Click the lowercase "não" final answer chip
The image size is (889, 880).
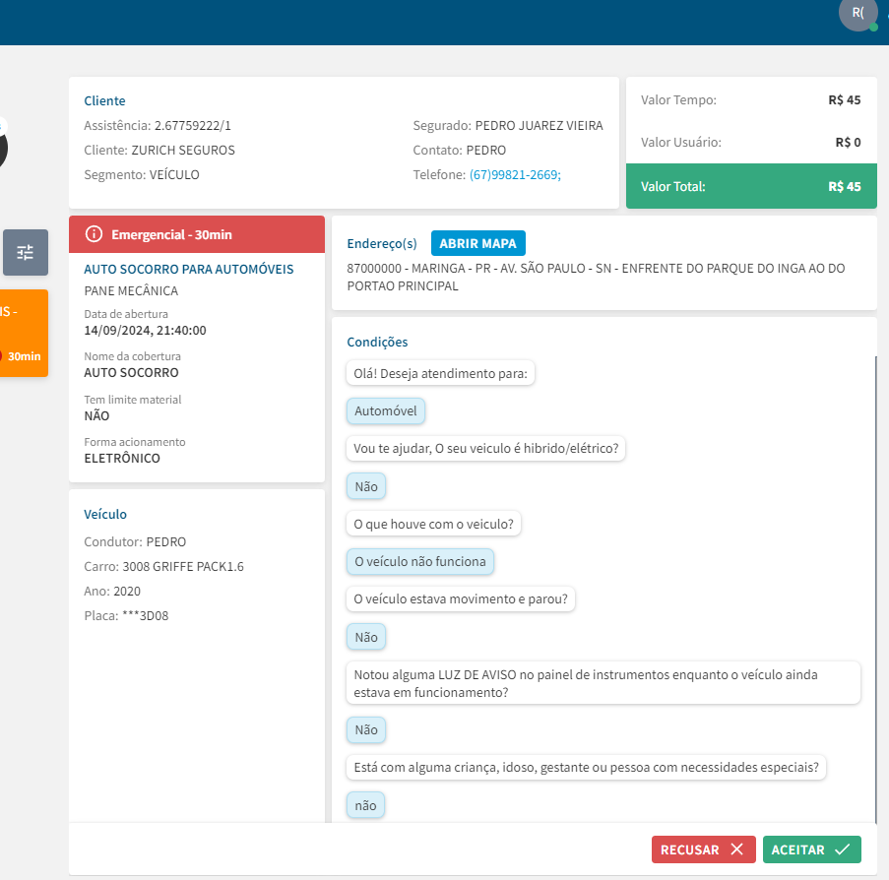(365, 805)
